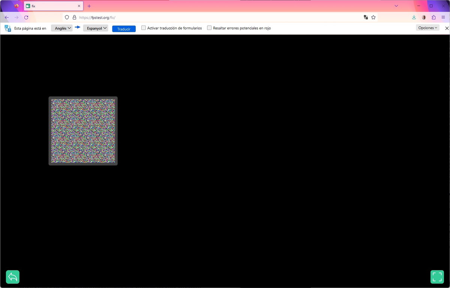Change source language from Anglès
The height and width of the screenshot is (288, 450).
tap(61, 28)
